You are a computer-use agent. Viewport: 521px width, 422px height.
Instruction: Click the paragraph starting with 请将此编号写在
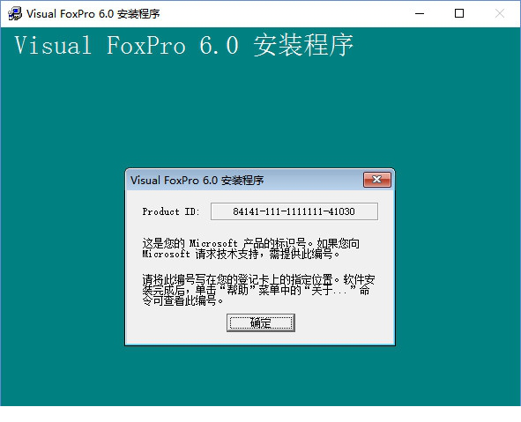[258, 290]
